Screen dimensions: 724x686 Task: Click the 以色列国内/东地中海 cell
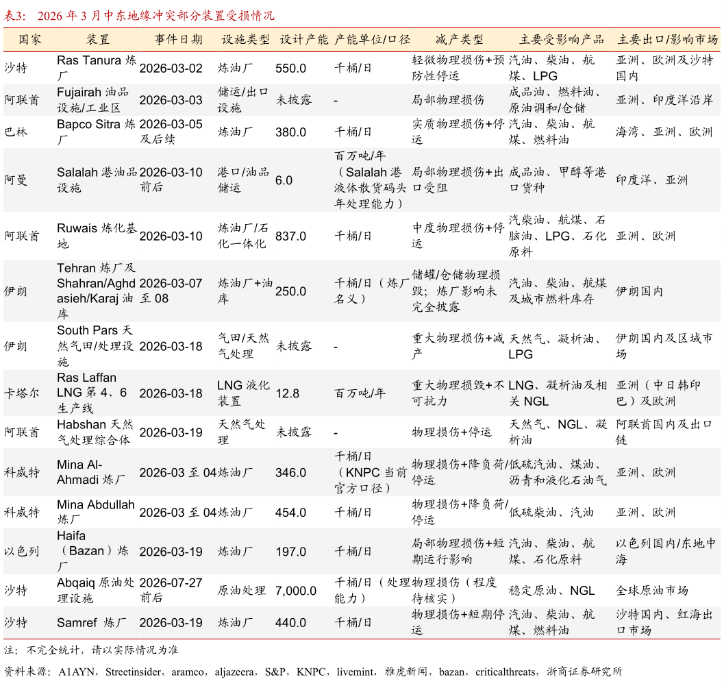click(x=666, y=551)
